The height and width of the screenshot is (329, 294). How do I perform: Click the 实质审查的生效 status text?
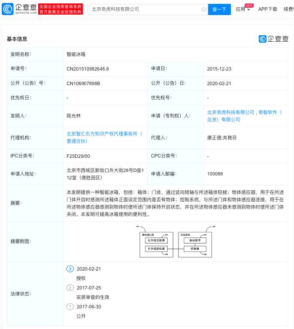click(x=93, y=297)
